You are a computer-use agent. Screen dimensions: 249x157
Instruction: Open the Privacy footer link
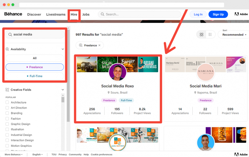click(x=63, y=155)
